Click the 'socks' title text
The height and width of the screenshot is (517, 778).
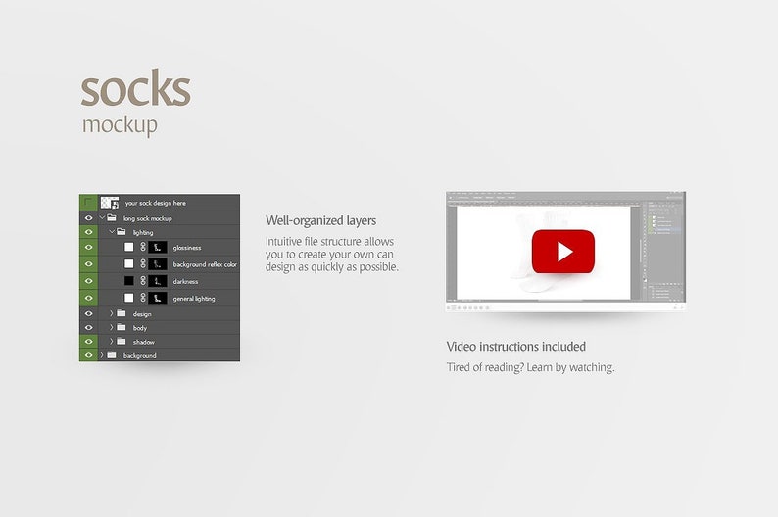pos(135,88)
